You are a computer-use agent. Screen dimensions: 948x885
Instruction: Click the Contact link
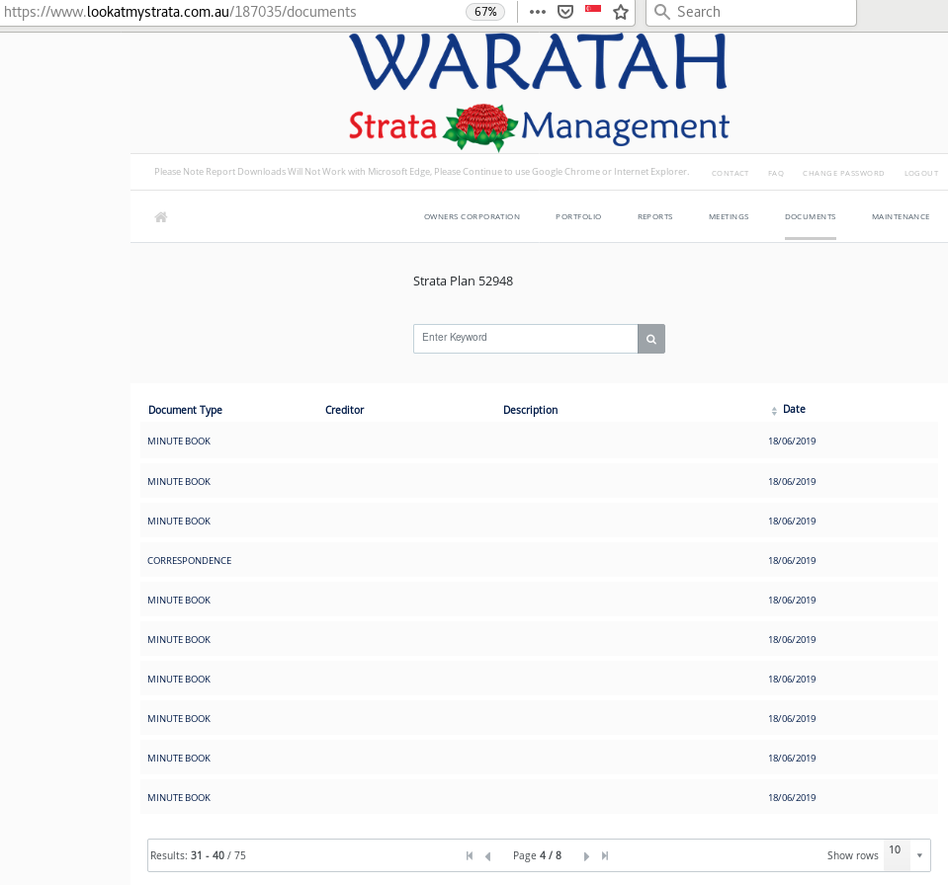point(730,174)
